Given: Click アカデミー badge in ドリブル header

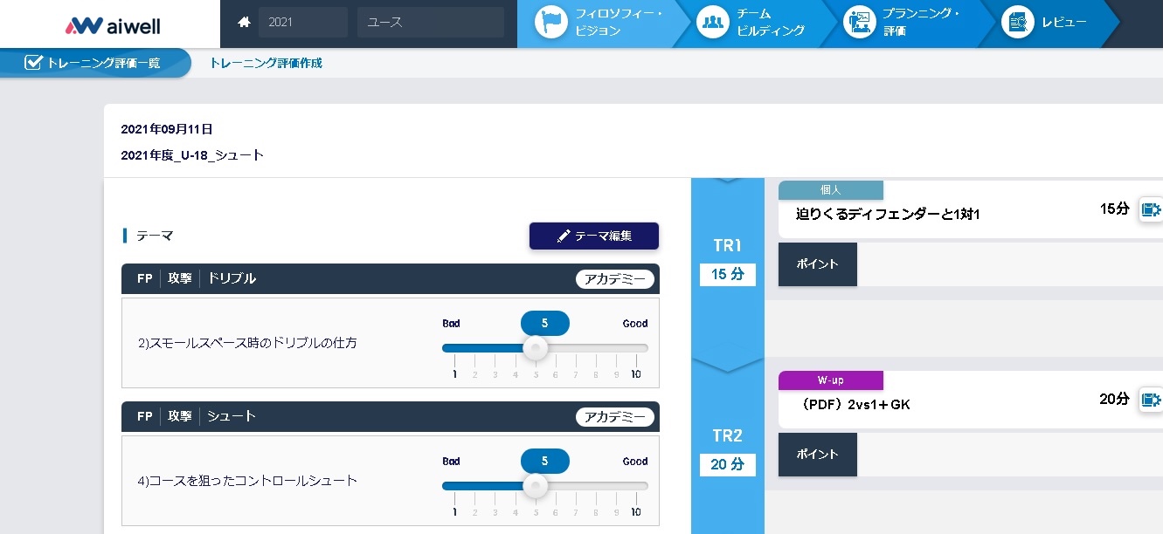Looking at the screenshot, I should 615,279.
